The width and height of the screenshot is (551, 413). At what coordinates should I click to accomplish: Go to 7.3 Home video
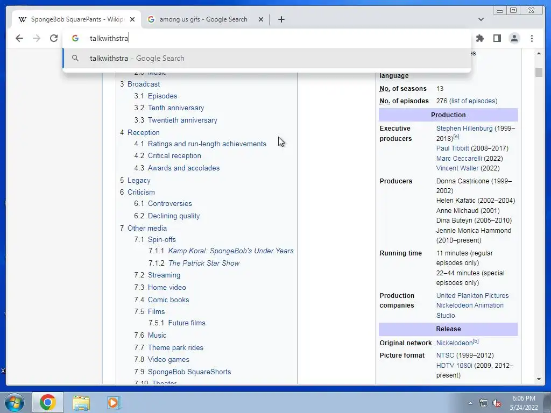[167, 287]
